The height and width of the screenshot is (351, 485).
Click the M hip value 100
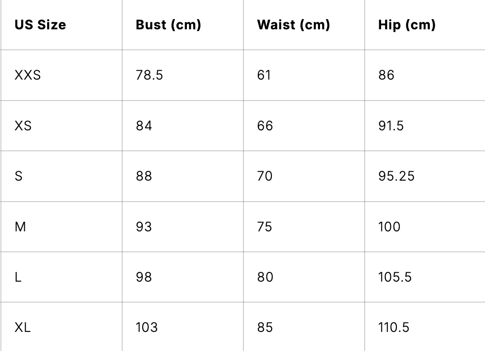click(389, 227)
